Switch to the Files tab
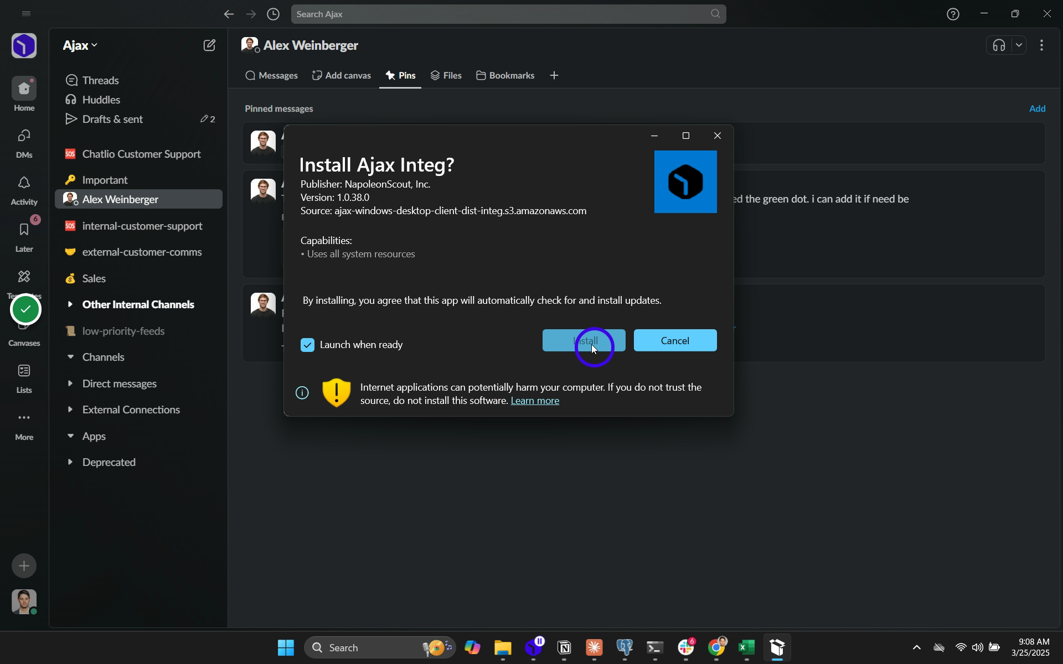Viewport: 1063px width, 664px height. (x=446, y=75)
